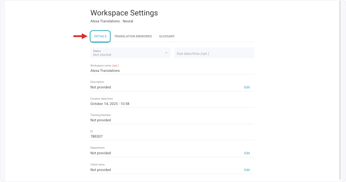
Task: Edit the Description field
Action: point(247,87)
